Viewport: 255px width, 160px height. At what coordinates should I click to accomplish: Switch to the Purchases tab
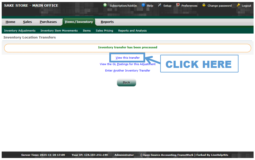[48, 22]
